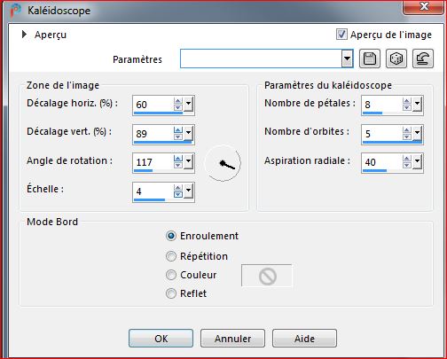
Task: Open Nombre d'orbites slider dropdown arrow
Action: click(417, 134)
